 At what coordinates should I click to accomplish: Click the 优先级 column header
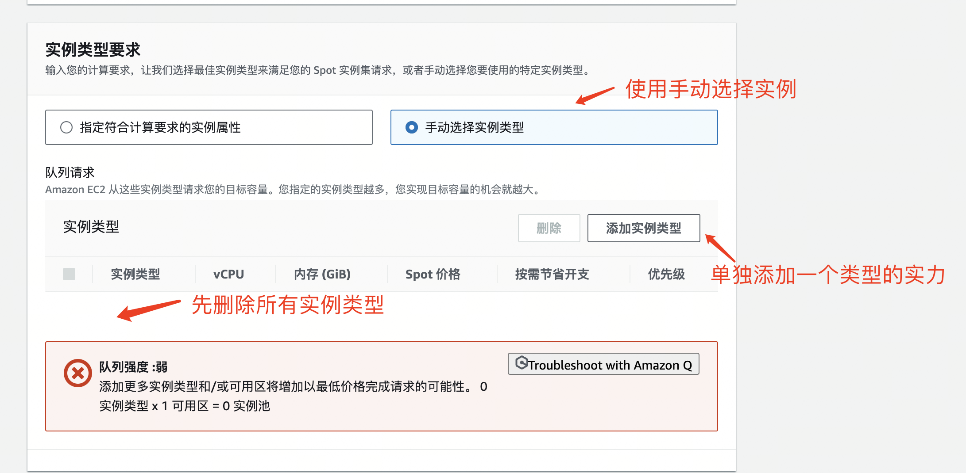point(666,274)
